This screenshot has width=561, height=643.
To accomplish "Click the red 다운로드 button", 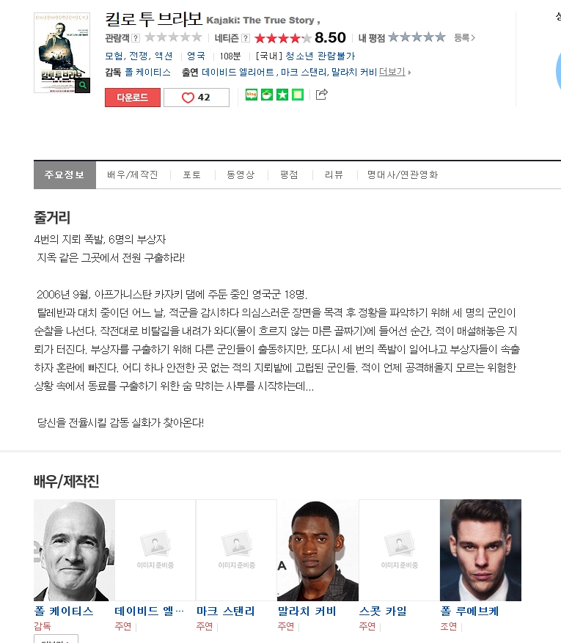I will [x=133, y=98].
